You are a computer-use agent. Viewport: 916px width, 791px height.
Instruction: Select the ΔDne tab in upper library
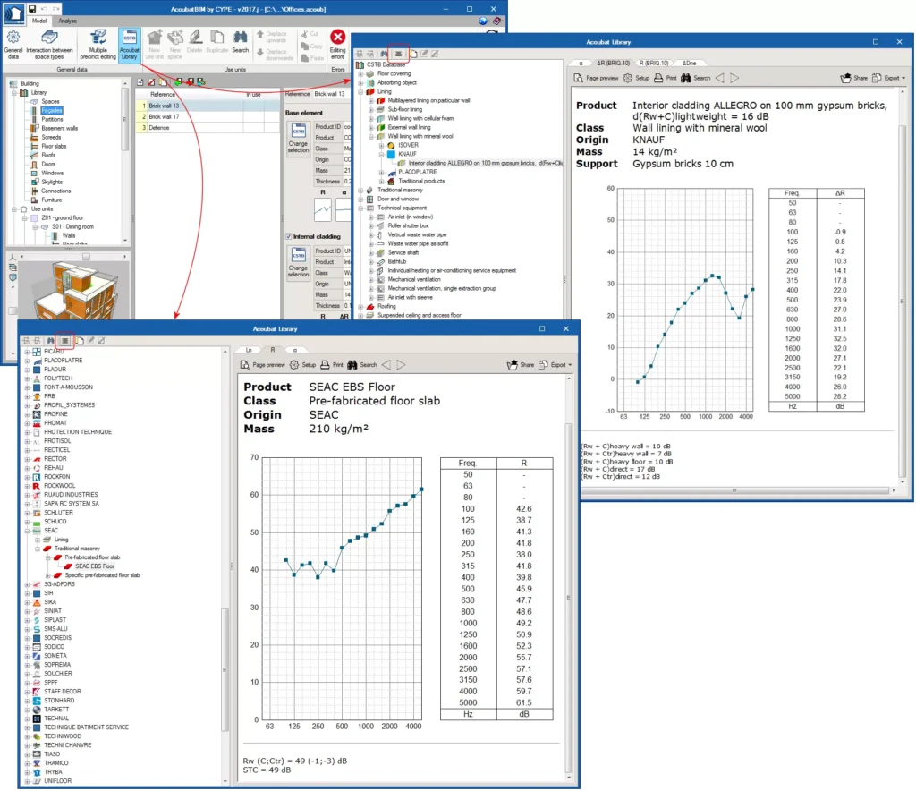[x=690, y=64]
